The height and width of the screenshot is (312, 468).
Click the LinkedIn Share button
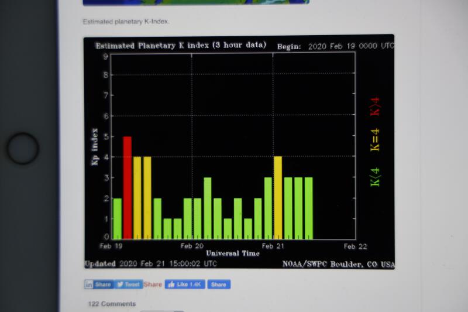point(98,284)
